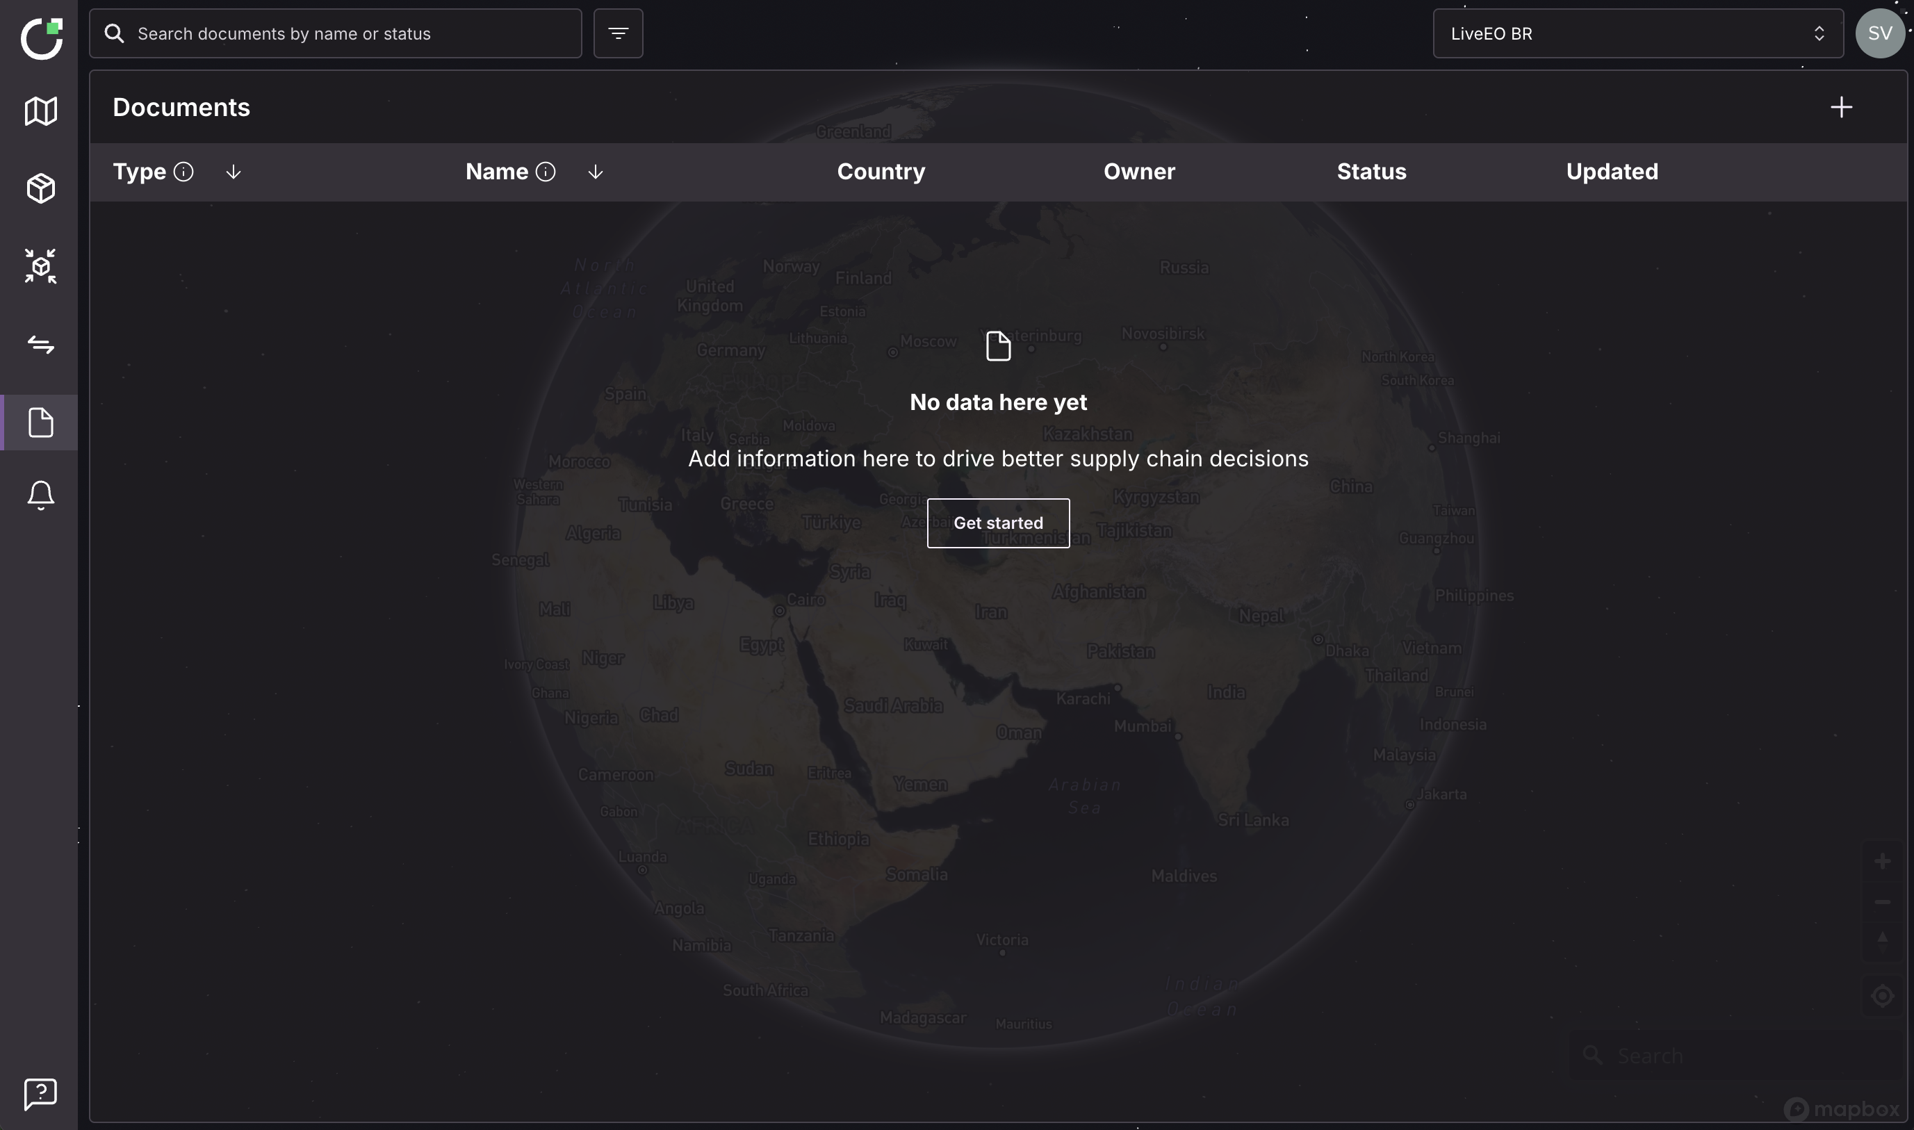Sort documents by Type arrow
The width and height of the screenshot is (1914, 1130).
coord(234,173)
